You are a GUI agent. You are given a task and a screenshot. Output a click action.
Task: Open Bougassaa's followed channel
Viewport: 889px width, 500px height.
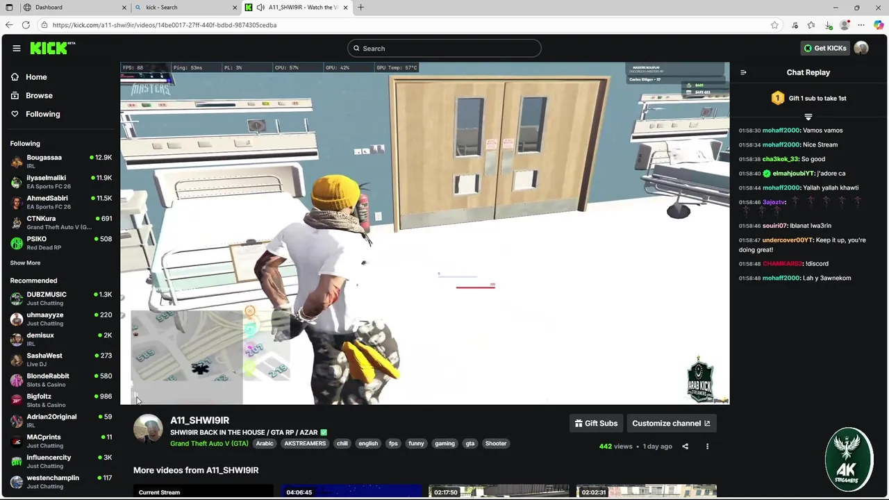60,162
